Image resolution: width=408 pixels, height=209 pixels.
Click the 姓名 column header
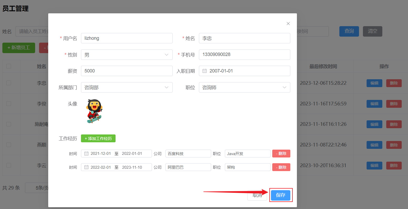[41, 66]
